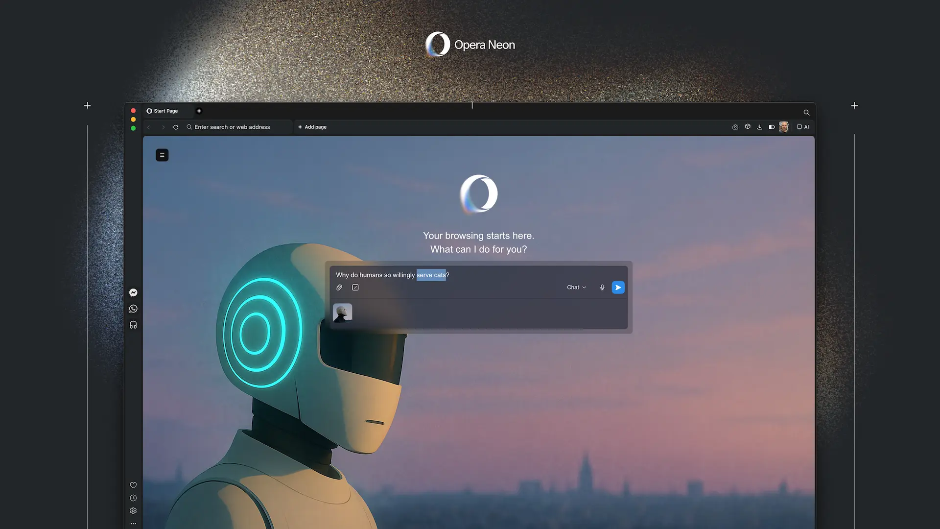This screenshot has width=940, height=529.
Task: Open the Aria AI chat icon
Action: click(803, 127)
